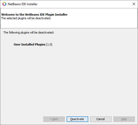The width and height of the screenshot is (138, 125).
Task: Click the Welcome to NetBeans heading
Action: (34, 15)
